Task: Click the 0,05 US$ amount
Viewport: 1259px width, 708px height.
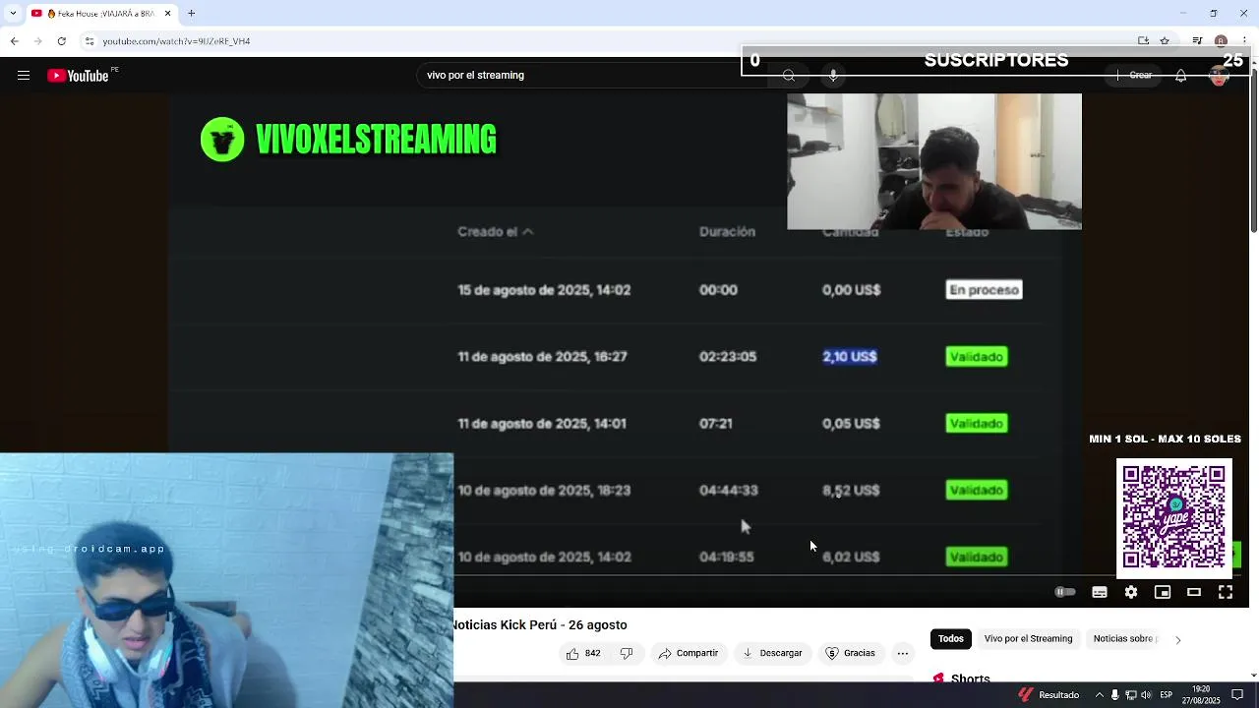Action: click(851, 424)
